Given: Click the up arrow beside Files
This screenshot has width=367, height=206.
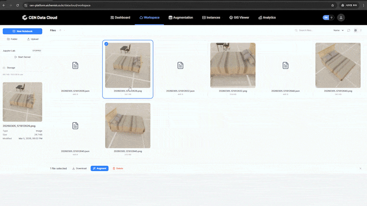Looking at the screenshot, I should click(60, 30).
